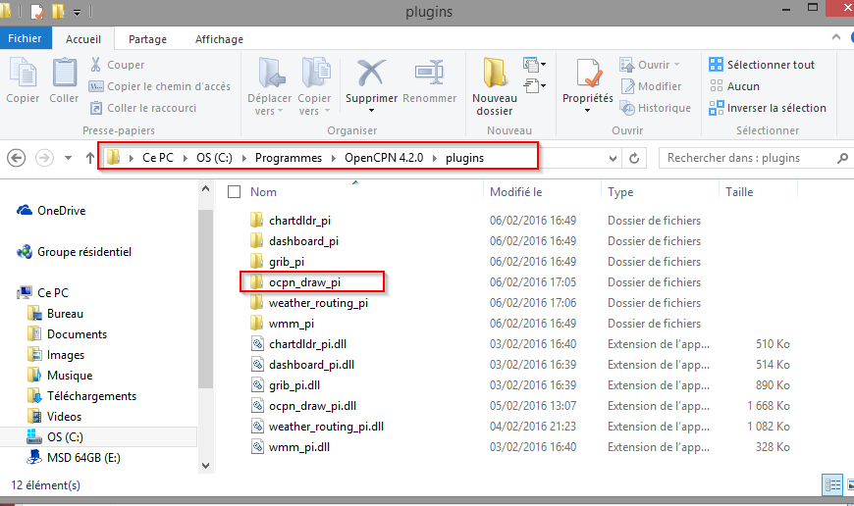Create a Nouveau dossier
Viewport: 854px width, 506px height.
pos(494,87)
